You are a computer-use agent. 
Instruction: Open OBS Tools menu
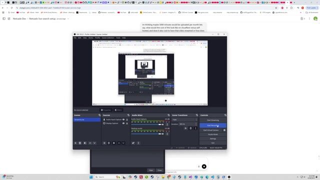tap(118, 38)
